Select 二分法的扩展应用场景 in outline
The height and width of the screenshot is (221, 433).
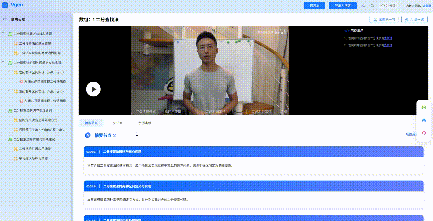point(35,149)
